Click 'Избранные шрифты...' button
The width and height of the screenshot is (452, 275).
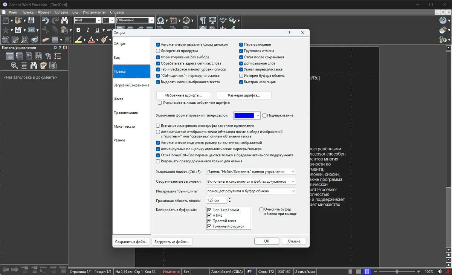(183, 95)
